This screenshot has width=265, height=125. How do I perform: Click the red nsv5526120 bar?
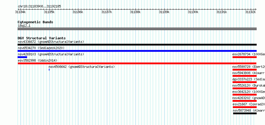[244, 88]
